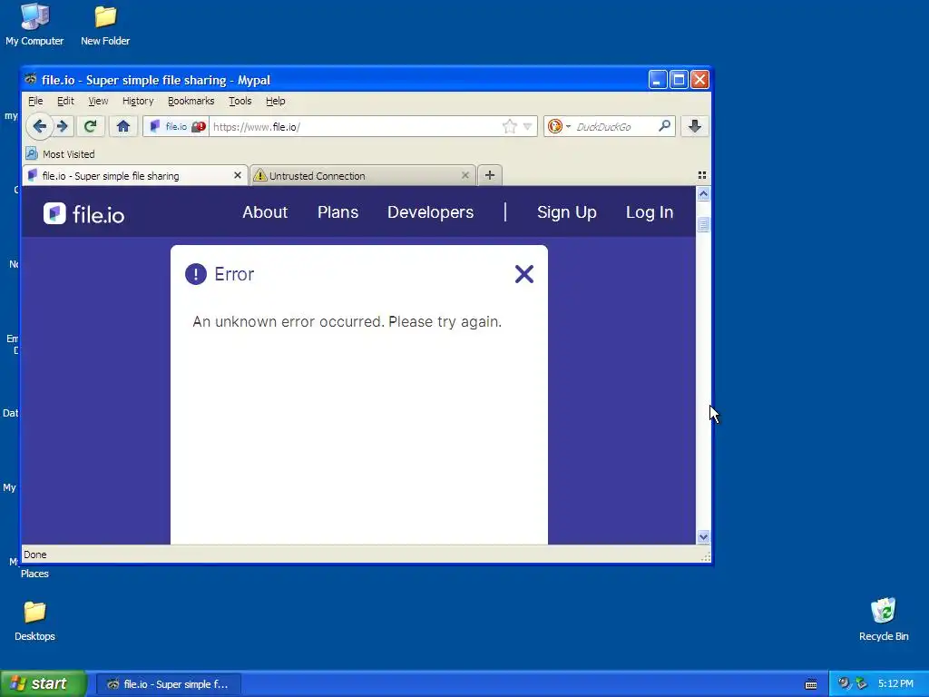Click the second system tray icon

tap(861, 683)
